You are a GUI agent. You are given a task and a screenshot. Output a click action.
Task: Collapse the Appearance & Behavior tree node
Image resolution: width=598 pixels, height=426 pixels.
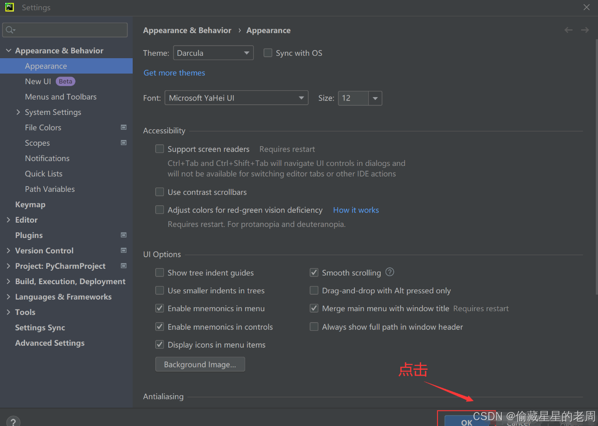(9, 50)
